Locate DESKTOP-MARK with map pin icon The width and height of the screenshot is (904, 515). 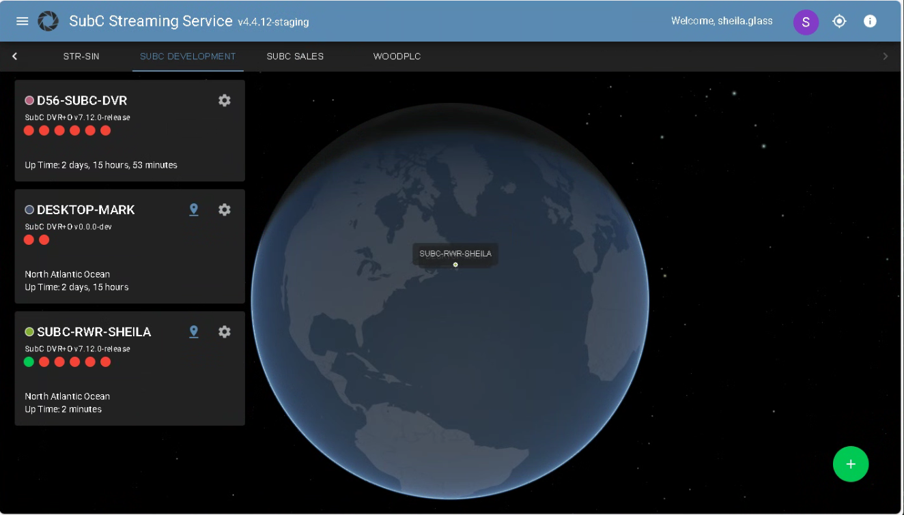(194, 209)
